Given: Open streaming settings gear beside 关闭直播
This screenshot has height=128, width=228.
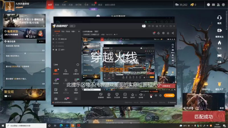Looking at the screenshot, I should click(160, 95).
